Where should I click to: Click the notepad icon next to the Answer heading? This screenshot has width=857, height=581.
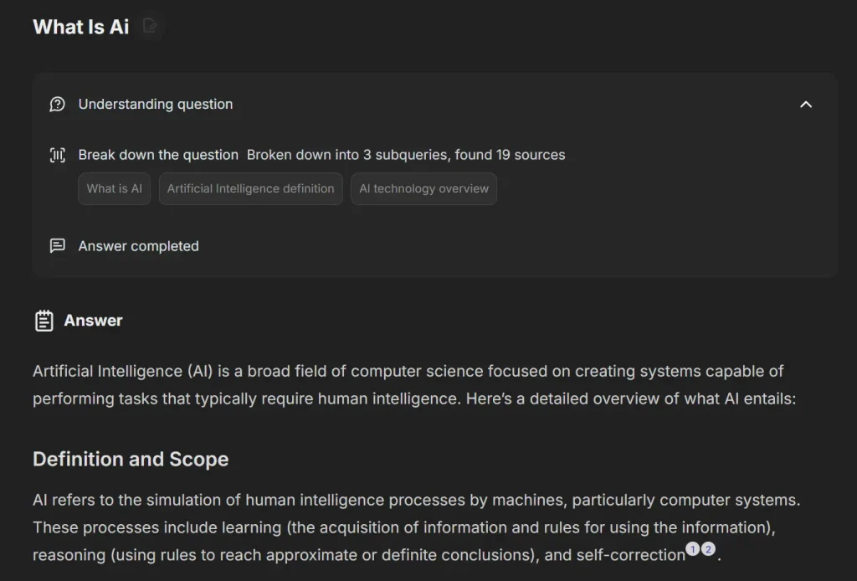tap(42, 319)
